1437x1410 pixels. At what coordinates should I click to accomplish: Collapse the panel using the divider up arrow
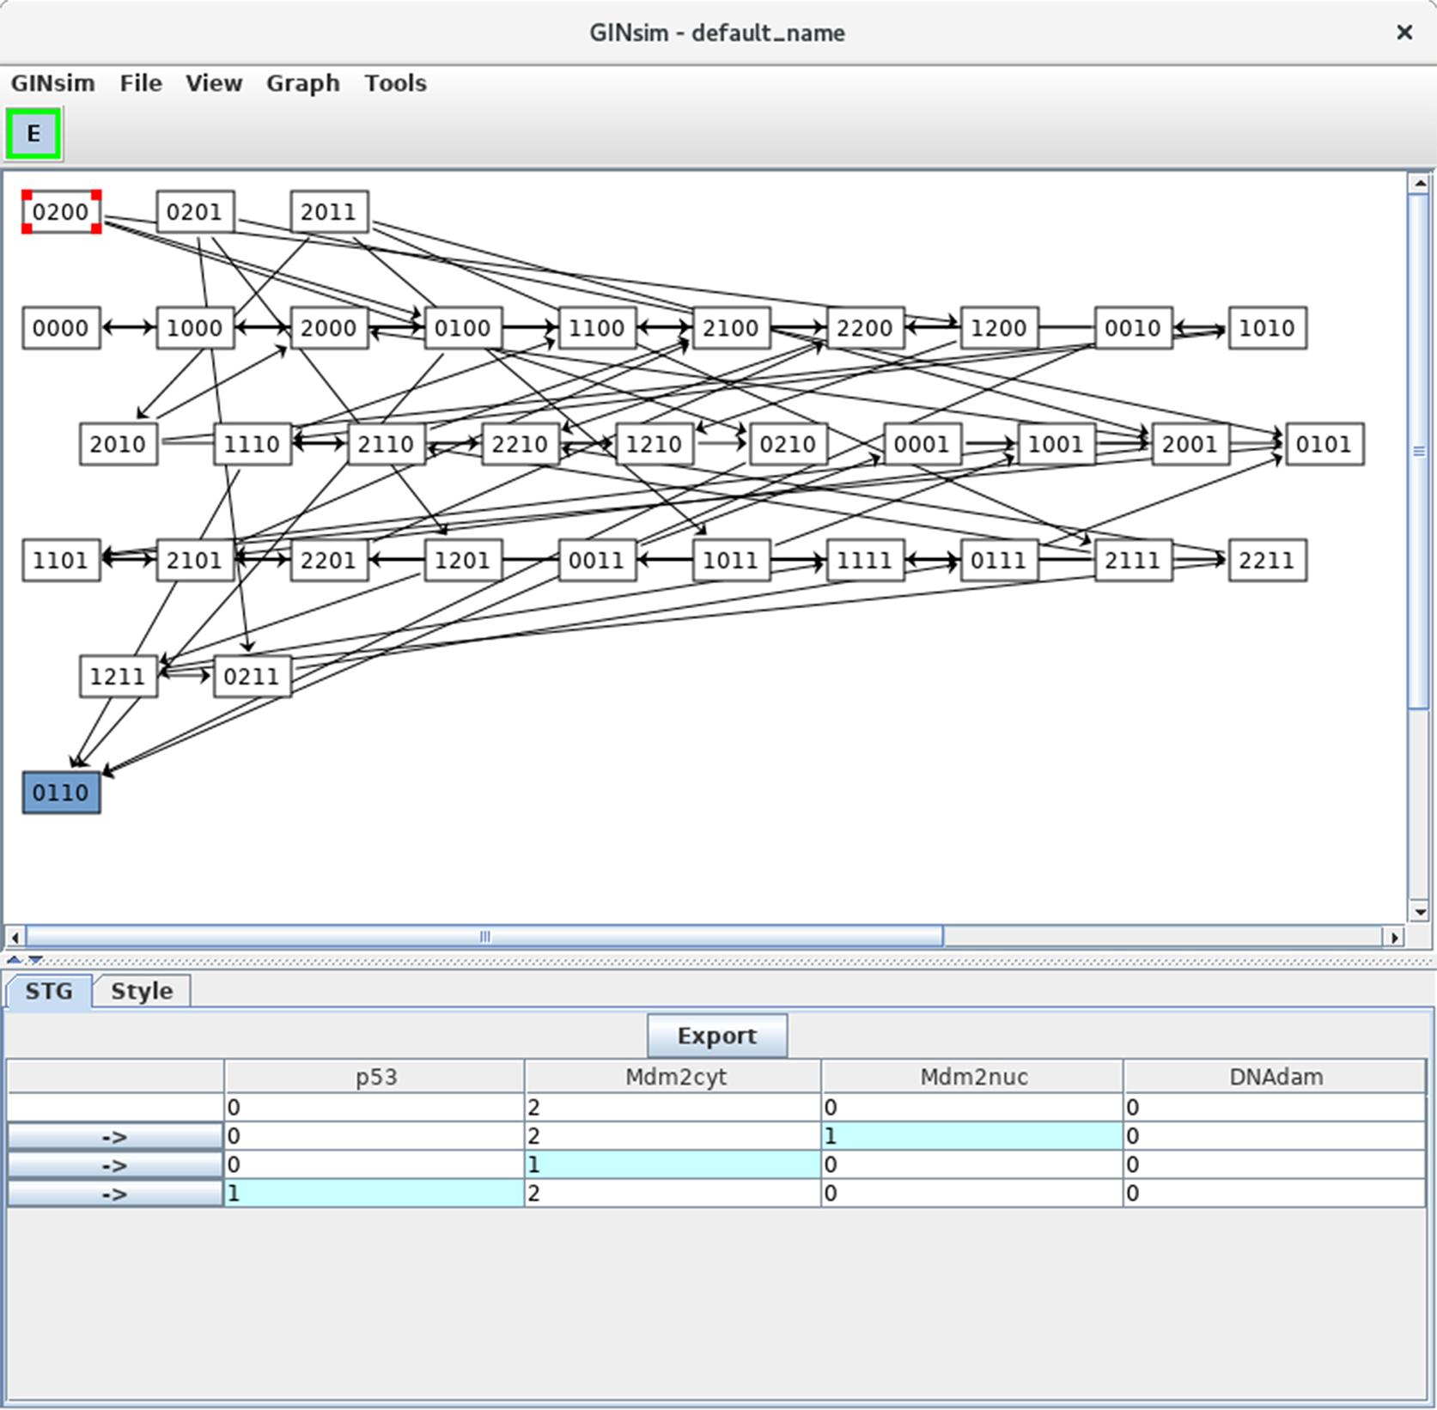click(x=15, y=959)
